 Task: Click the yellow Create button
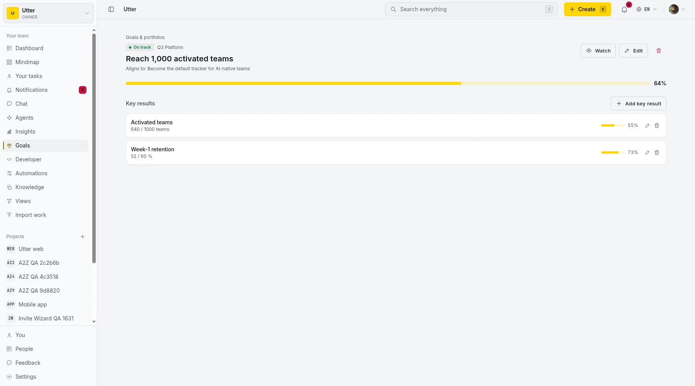587,9
